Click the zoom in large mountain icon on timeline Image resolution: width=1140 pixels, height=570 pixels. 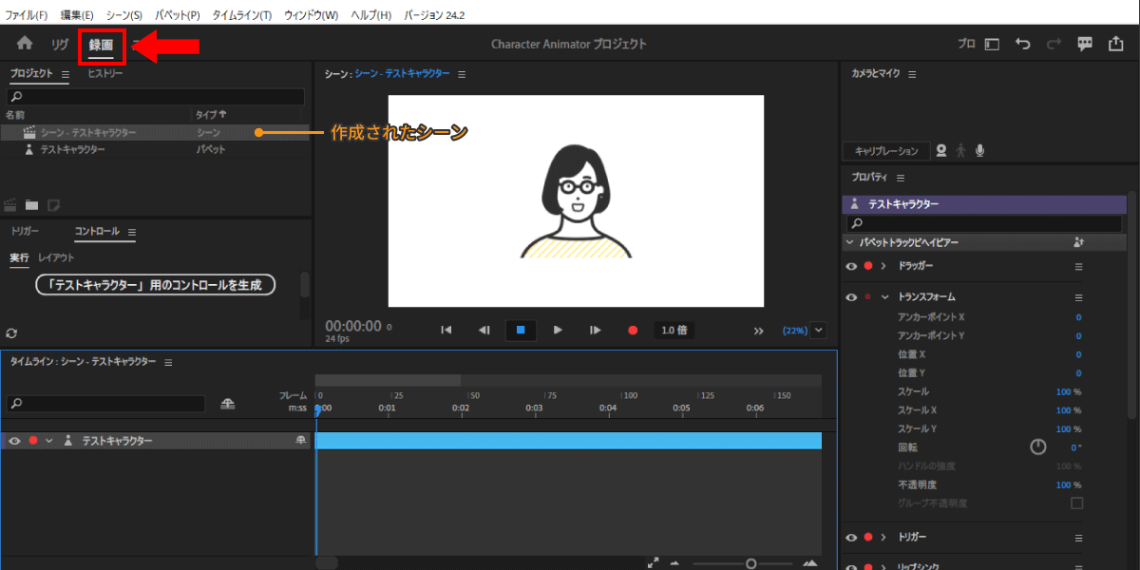pos(810,562)
